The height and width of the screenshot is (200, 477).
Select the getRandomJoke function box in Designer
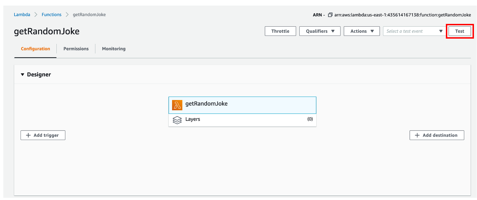242,105
